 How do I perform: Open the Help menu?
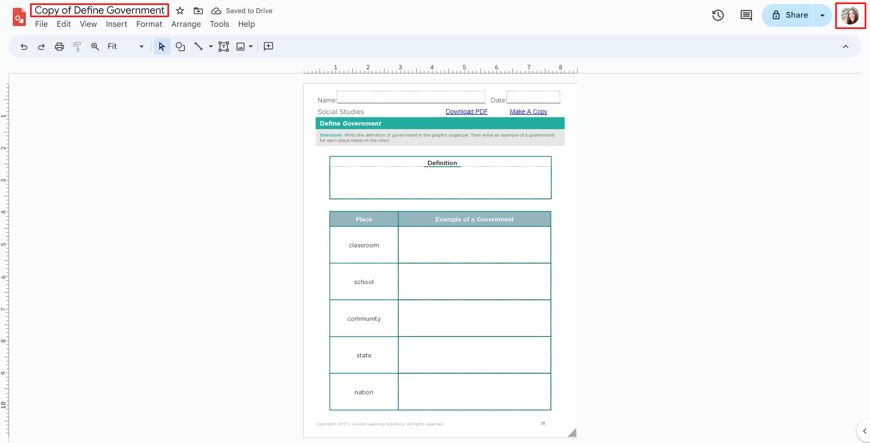tap(247, 24)
